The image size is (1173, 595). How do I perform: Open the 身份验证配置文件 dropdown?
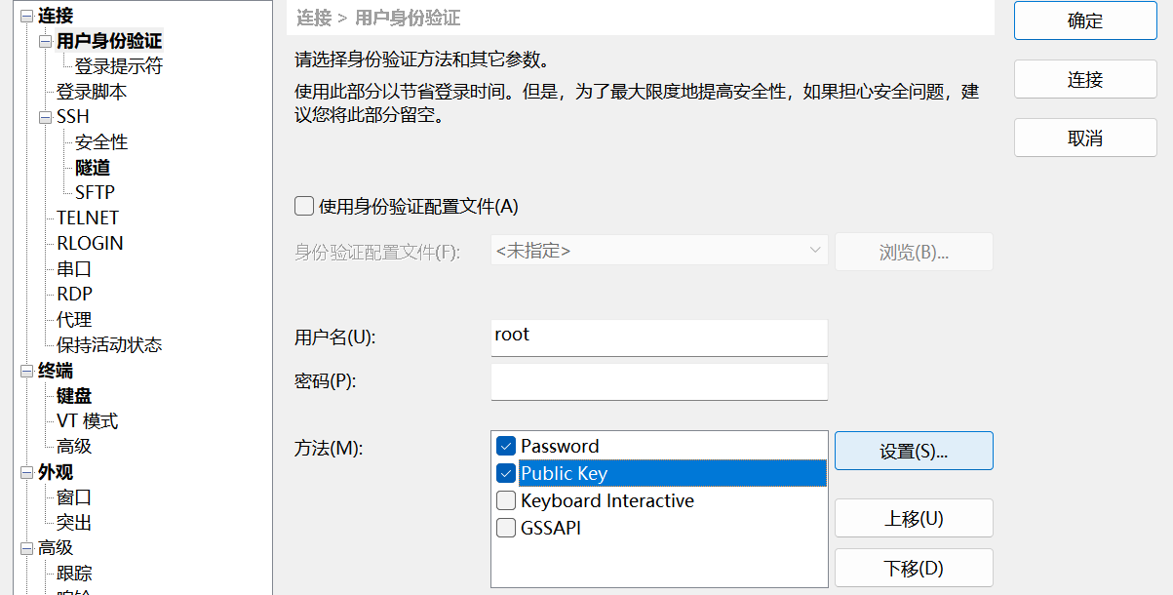click(660, 251)
